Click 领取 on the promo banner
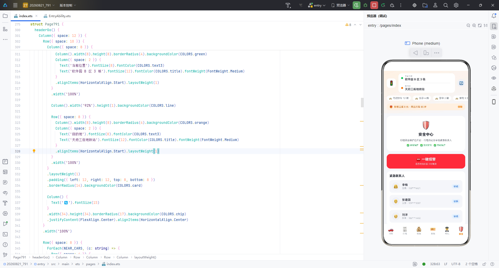Screen dimensions: 499x268 pos(460,107)
